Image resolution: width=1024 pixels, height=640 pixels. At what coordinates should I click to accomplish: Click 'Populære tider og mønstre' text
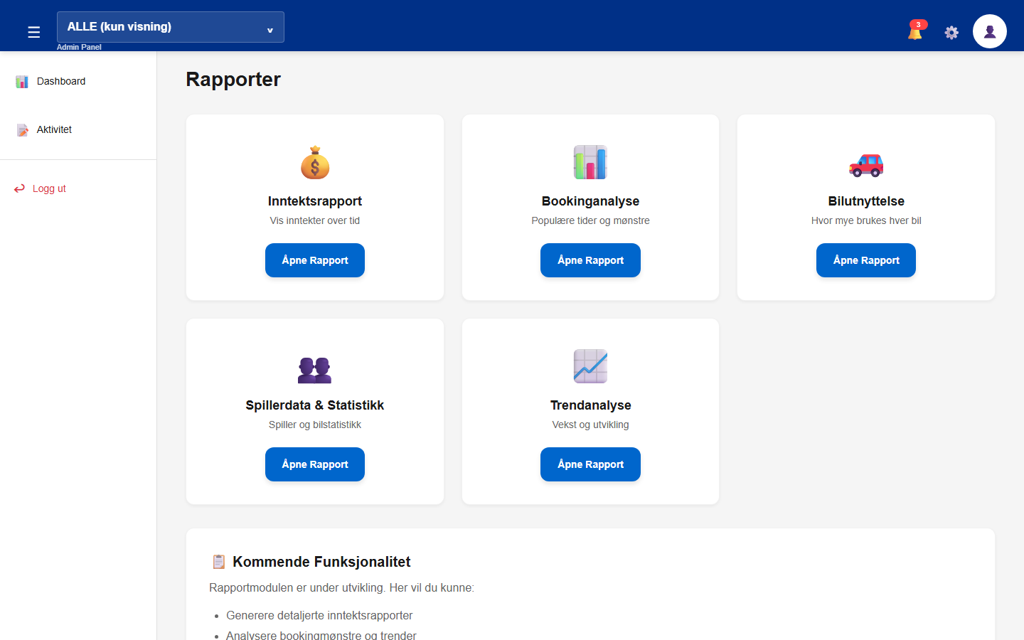click(590, 220)
